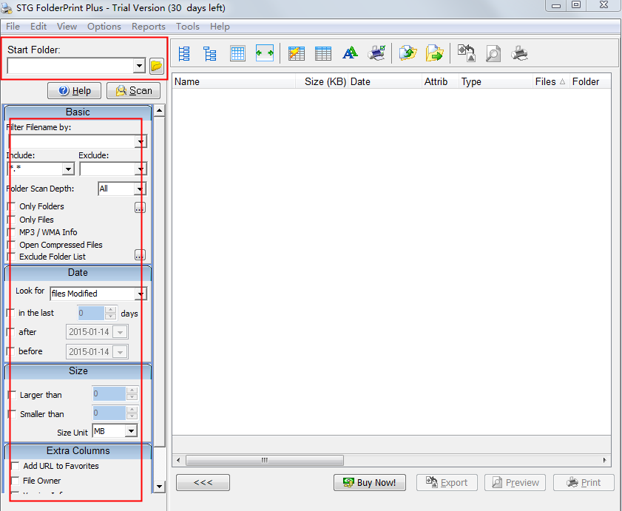The height and width of the screenshot is (511, 622).
Task: Increase the 'in the last' days spinner
Action: (111, 309)
